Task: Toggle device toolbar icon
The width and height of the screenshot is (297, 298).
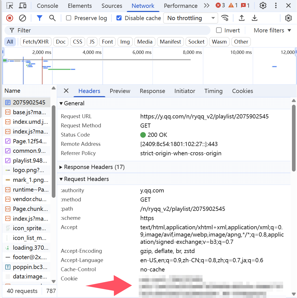Action: (23, 6)
